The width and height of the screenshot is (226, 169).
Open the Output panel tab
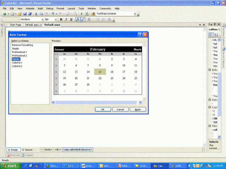pos(27,155)
